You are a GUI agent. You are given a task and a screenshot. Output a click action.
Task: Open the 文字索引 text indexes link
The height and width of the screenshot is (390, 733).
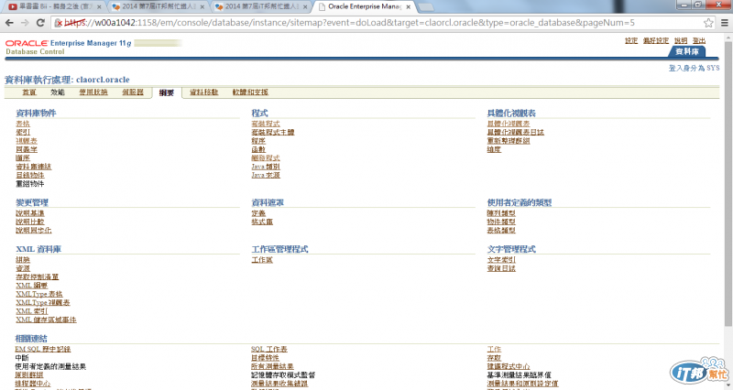pyautogui.click(x=501, y=260)
